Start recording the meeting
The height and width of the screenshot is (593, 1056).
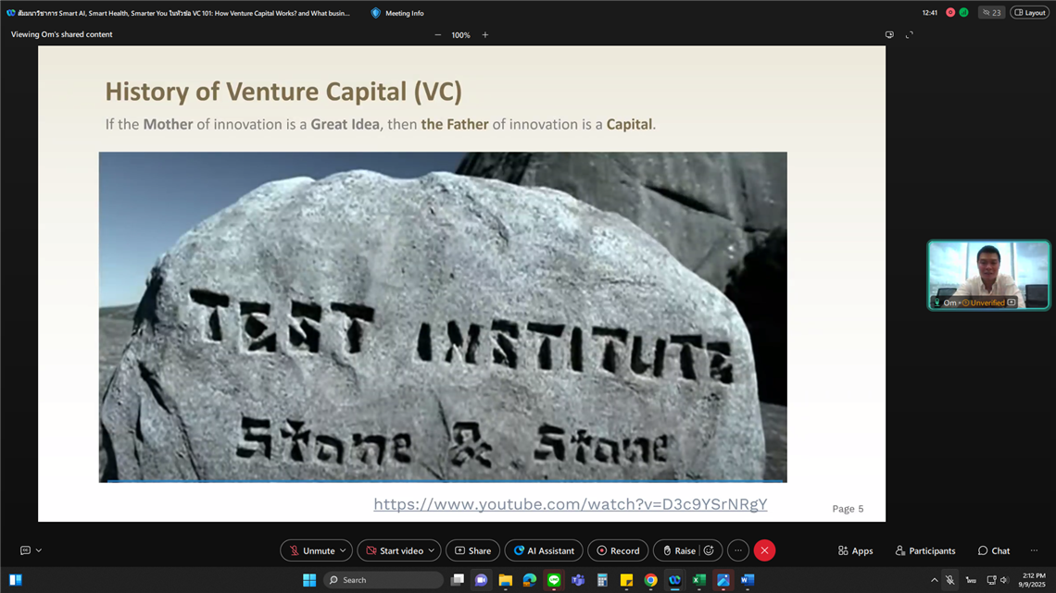coord(617,550)
